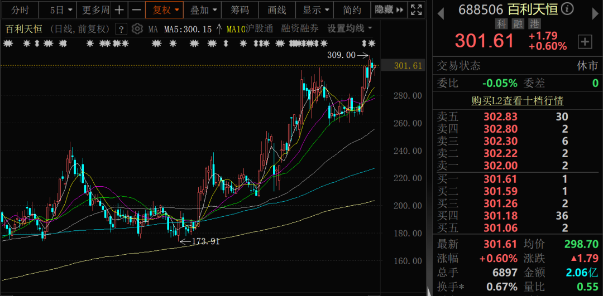Add stock to watchlist with plus box
Viewport: 603px width, 296px height.
click(x=585, y=41)
